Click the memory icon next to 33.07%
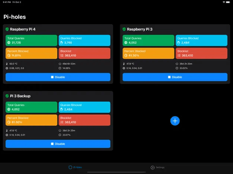This screenshot has width=233, height=174. tap(60, 135)
